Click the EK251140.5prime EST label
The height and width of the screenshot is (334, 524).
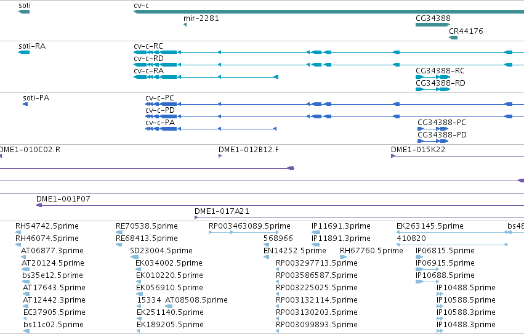[170, 313]
